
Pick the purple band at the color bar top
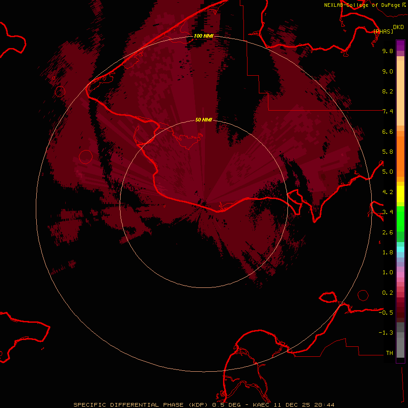point(400,45)
